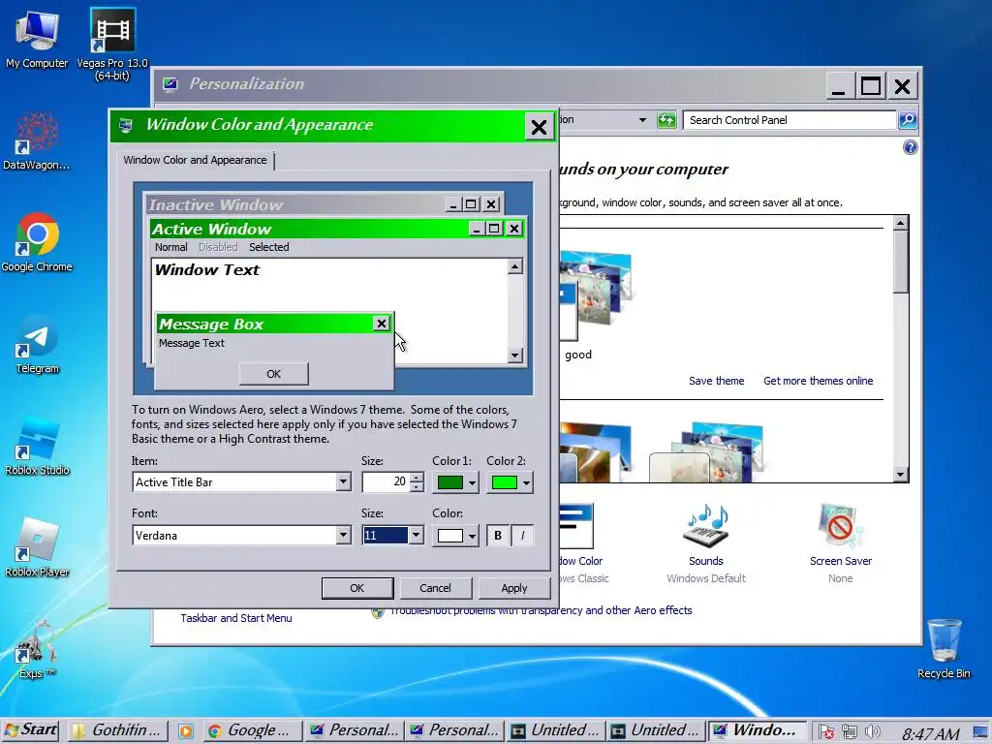Screen dimensions: 992x744
Task: Open Get more themes online link
Action: click(818, 381)
